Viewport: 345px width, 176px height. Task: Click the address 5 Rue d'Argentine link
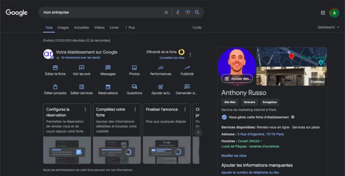coord(261,134)
